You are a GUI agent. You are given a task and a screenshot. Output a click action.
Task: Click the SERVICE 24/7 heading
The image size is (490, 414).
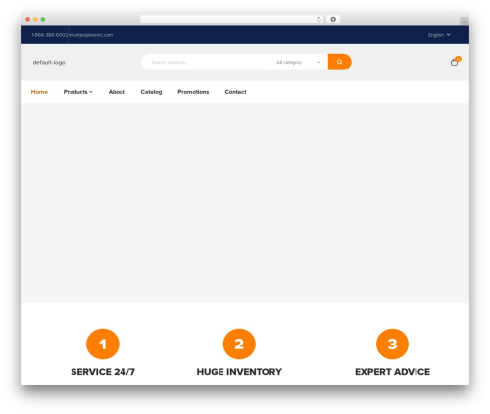[x=103, y=372]
